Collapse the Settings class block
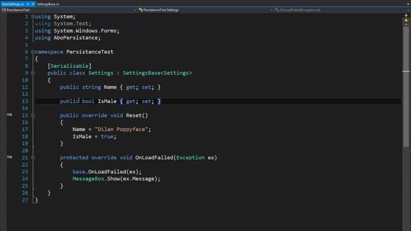This screenshot has height=231, width=411. click(33, 73)
